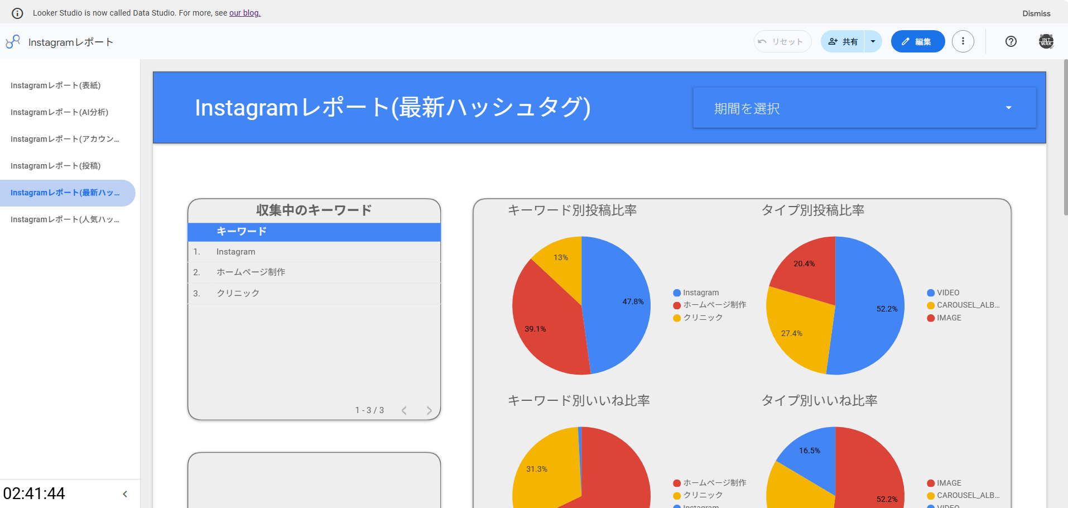Select the ホームページ制作 keyword row
Image resolution: width=1068 pixels, height=508 pixels.
[314, 272]
